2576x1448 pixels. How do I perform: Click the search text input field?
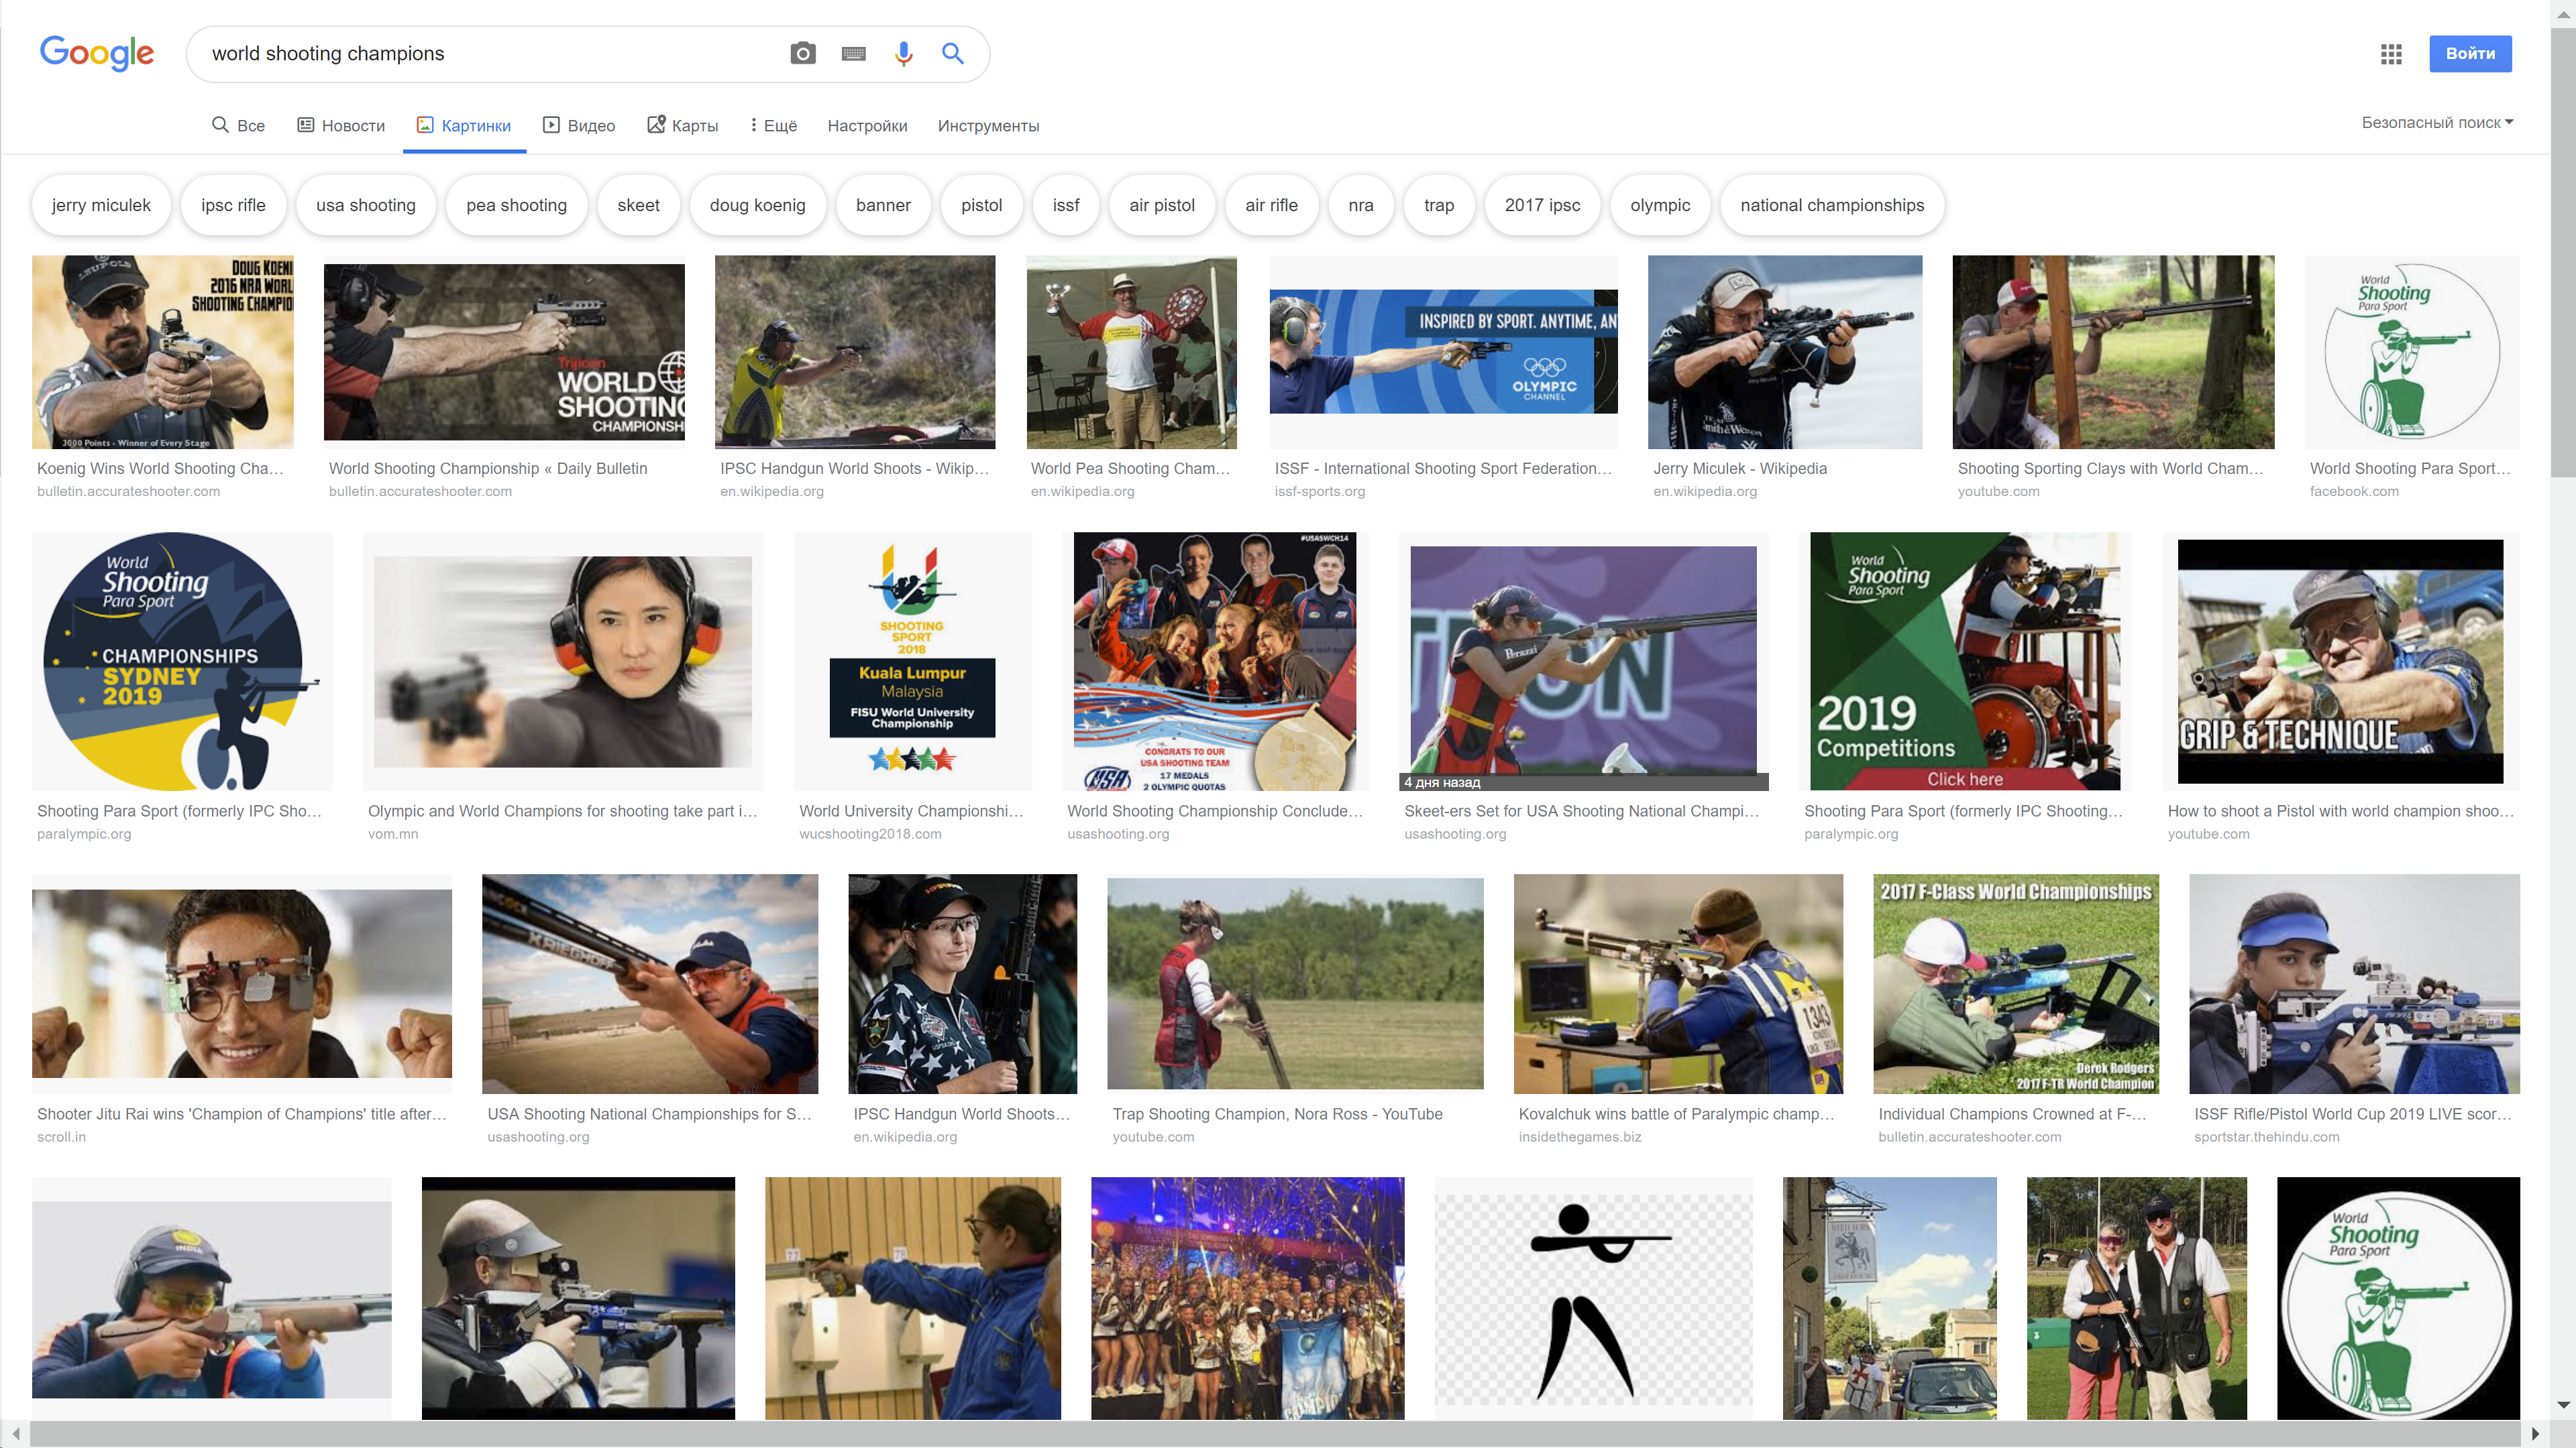[490, 54]
